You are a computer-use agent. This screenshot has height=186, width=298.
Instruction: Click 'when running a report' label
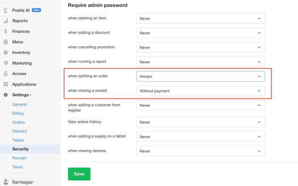tap(87, 62)
